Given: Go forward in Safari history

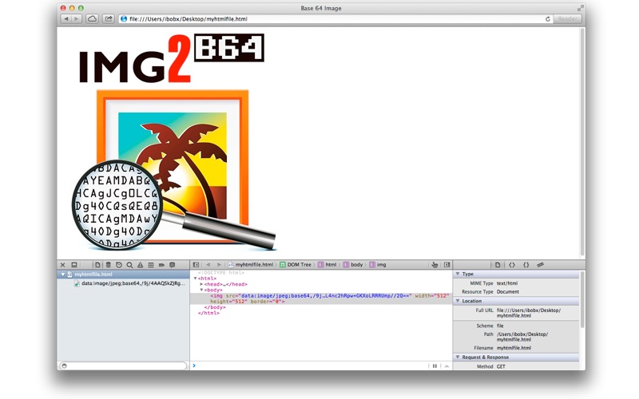Looking at the screenshot, I should pos(77,18).
